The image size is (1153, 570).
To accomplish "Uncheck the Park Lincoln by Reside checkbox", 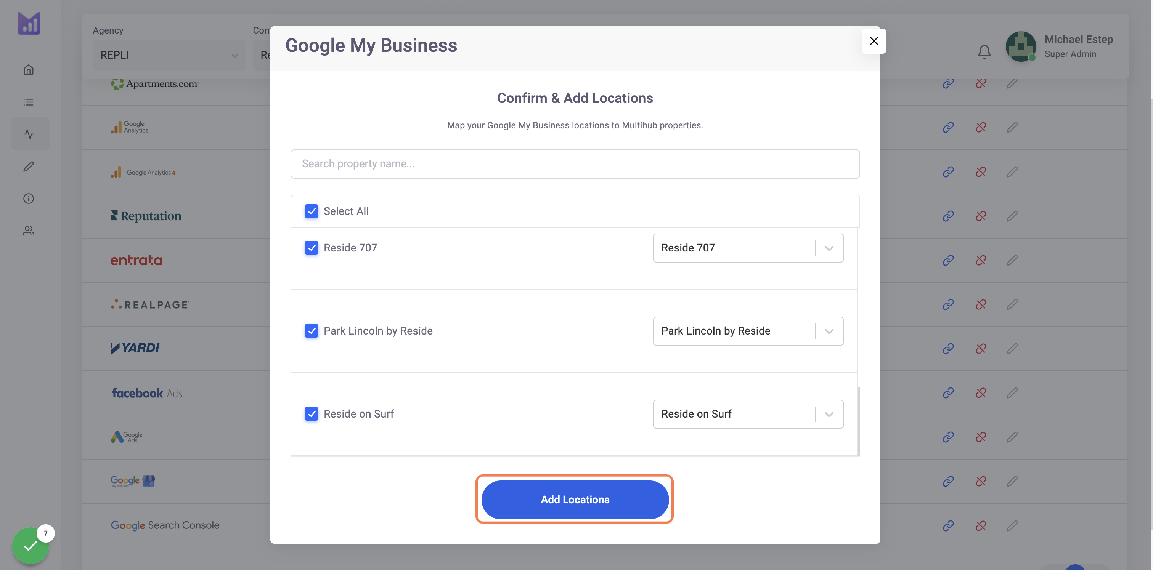I will (x=311, y=331).
